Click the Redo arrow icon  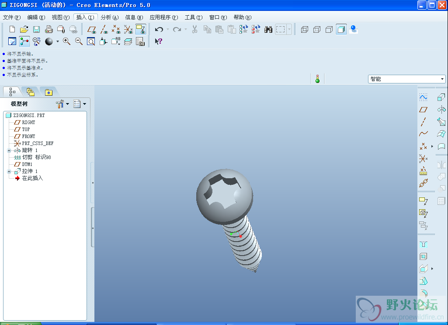coord(177,29)
